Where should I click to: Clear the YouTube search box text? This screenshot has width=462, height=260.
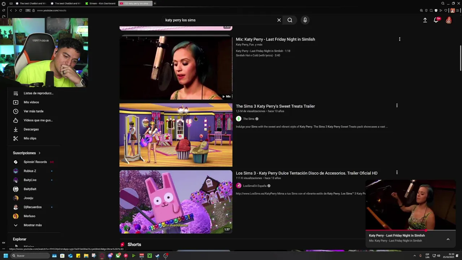point(279,20)
